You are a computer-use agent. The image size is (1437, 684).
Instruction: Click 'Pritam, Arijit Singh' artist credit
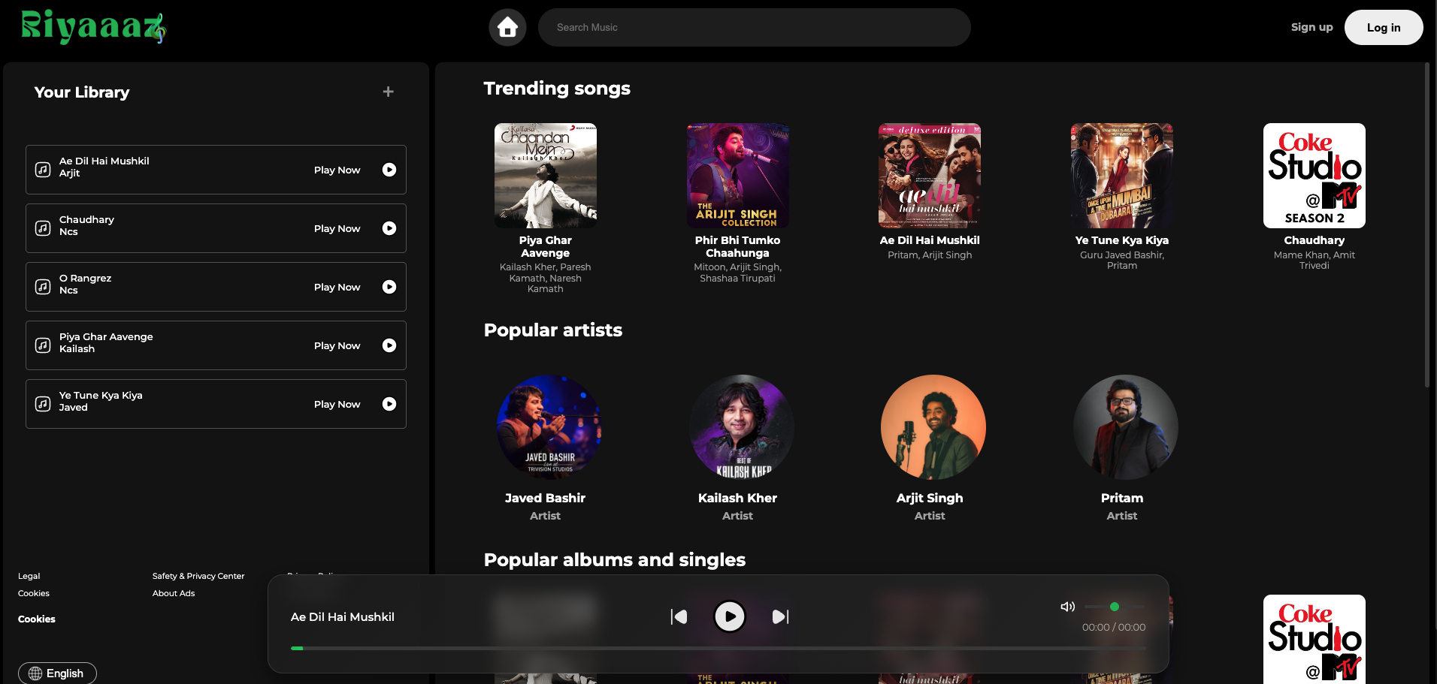930,255
